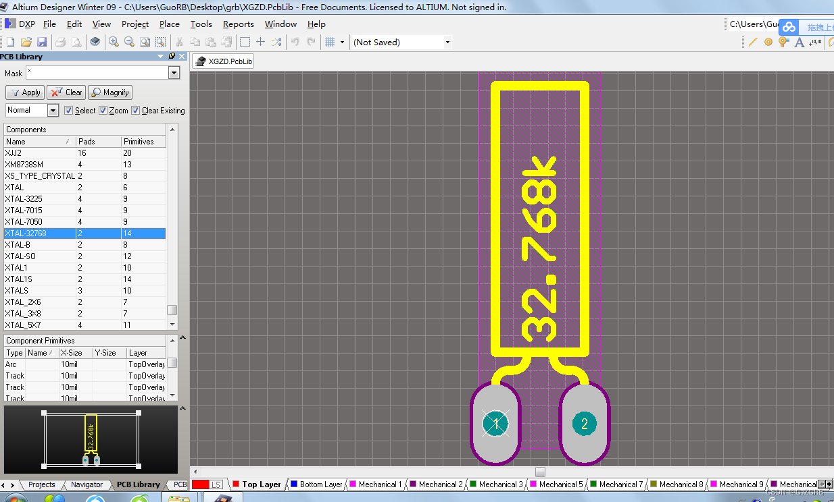Open the Mask dropdown list

click(x=174, y=73)
